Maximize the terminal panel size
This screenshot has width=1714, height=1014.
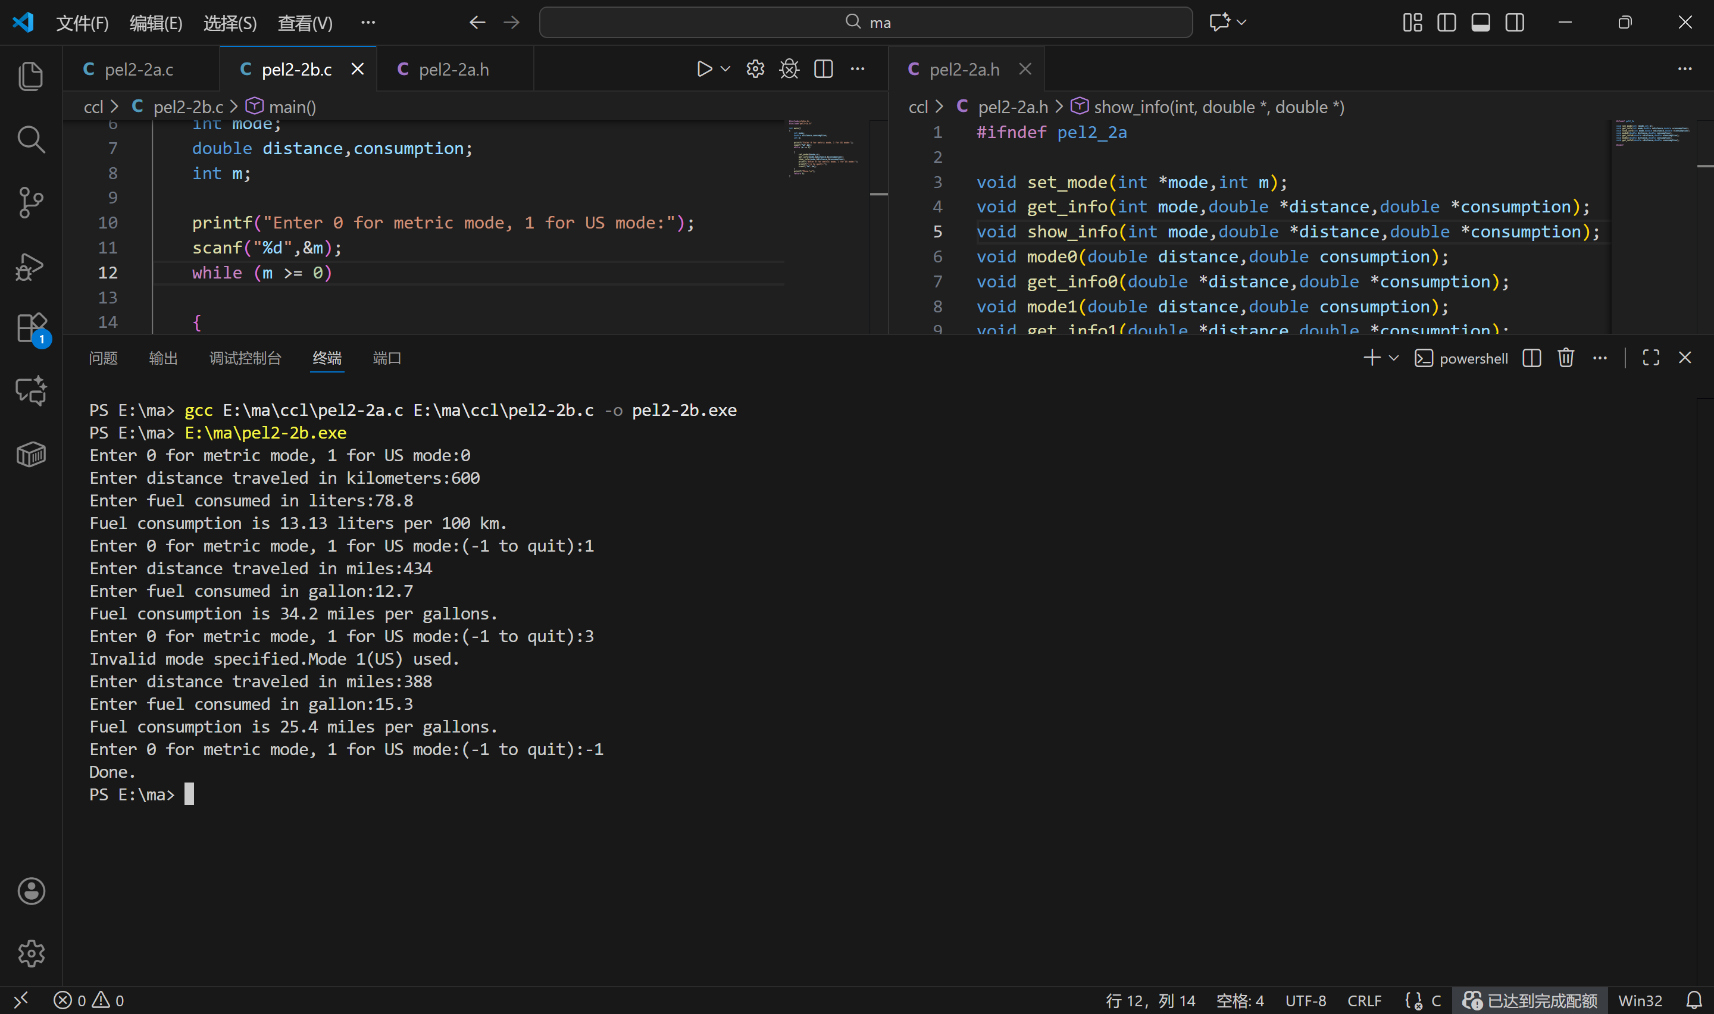(1650, 358)
